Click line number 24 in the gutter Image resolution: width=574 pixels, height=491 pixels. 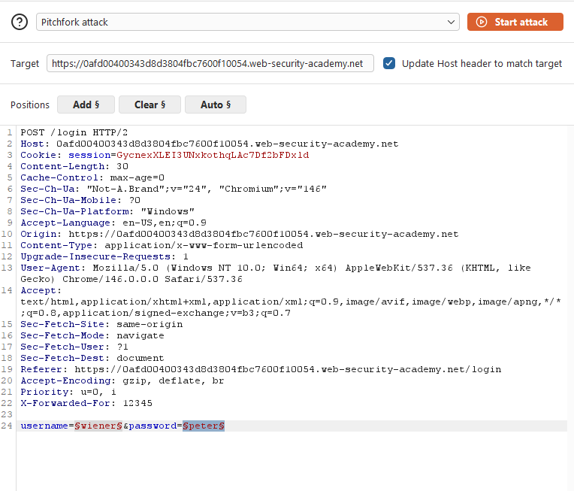pos(7,426)
